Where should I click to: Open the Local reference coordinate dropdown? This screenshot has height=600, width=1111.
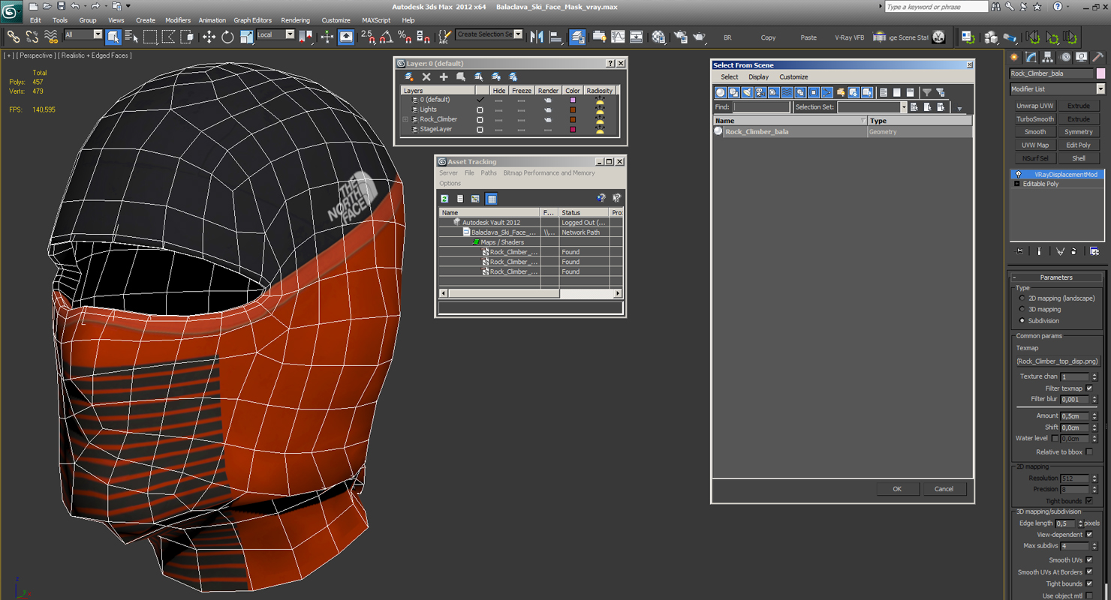point(290,34)
